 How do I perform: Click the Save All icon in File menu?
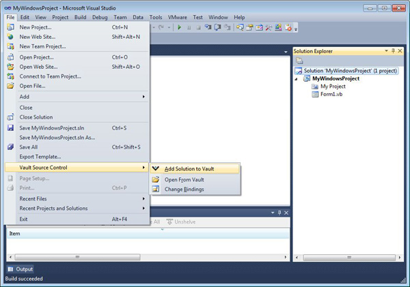pos(10,147)
